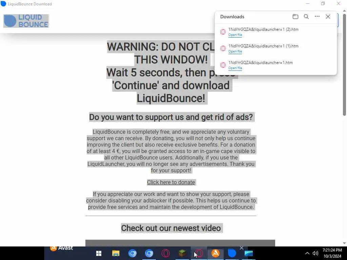The width and height of the screenshot is (347, 260).
Task: Close the small taskbar popup X
Action: (x=241, y=248)
